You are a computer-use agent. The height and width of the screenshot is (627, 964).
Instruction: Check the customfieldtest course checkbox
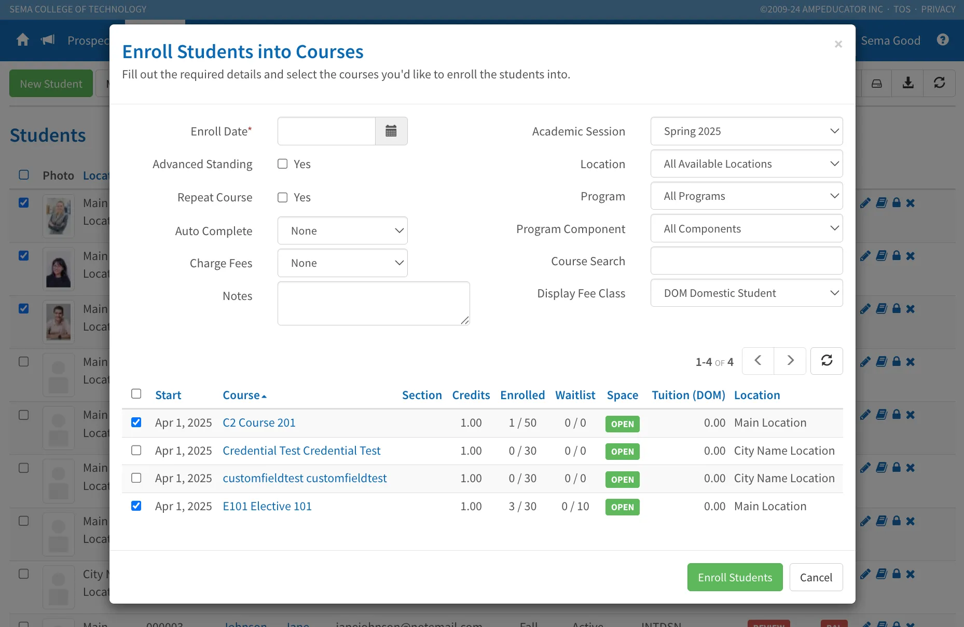coord(136,478)
